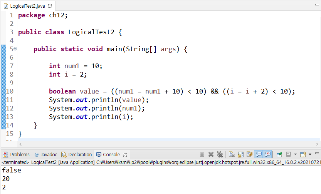This screenshot has height=194, width=321.
Task: Collapse the main method fold on line 5
Action: point(15,49)
